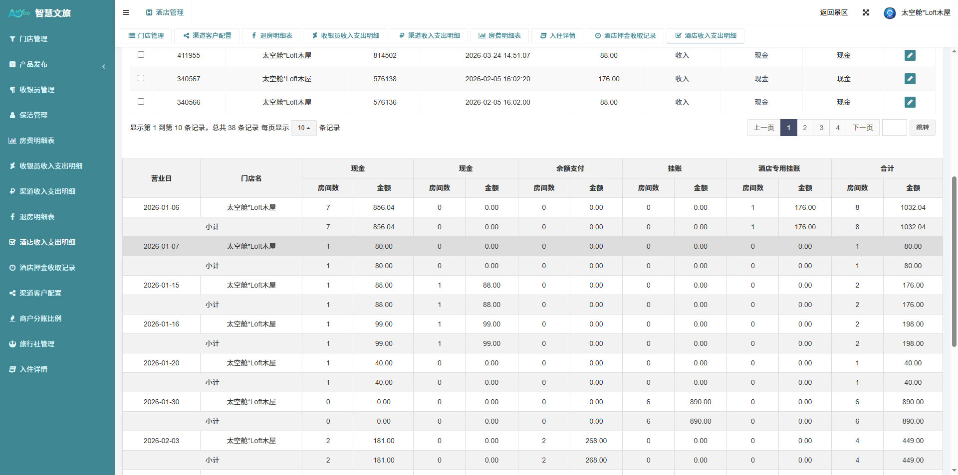Click the timestamp 2026-03-24 14:51:07

(497, 55)
